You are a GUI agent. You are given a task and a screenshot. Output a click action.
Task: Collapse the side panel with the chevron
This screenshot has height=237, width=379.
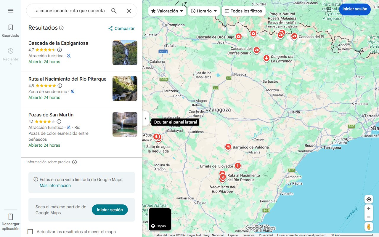tap(145, 118)
